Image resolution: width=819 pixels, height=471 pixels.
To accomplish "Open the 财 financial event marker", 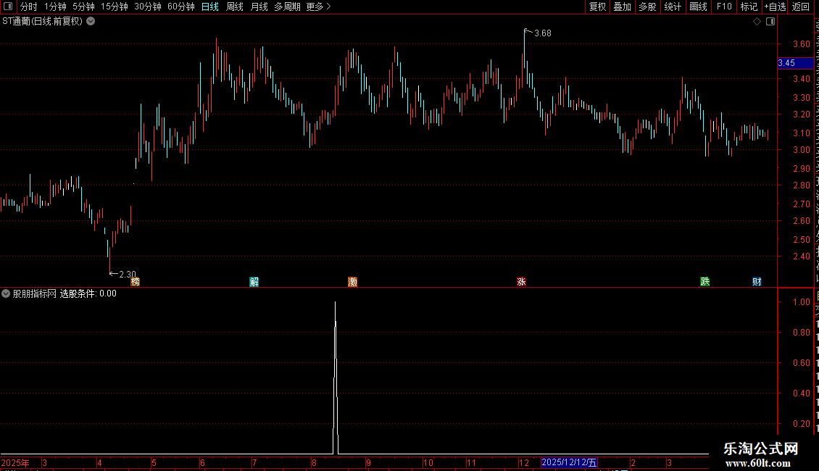I will coord(757,282).
